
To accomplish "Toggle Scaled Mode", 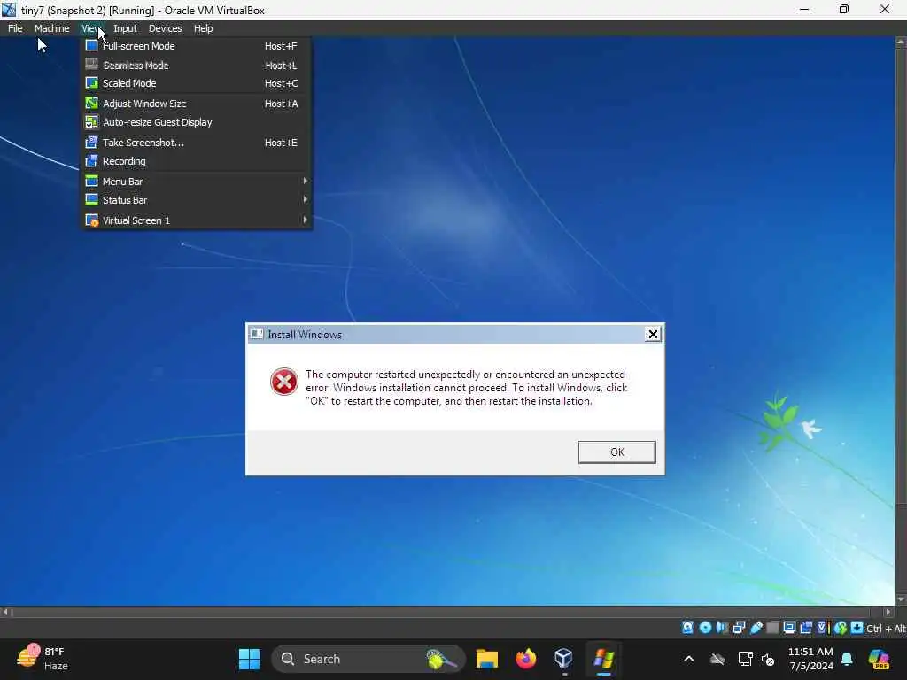I will click(x=196, y=83).
